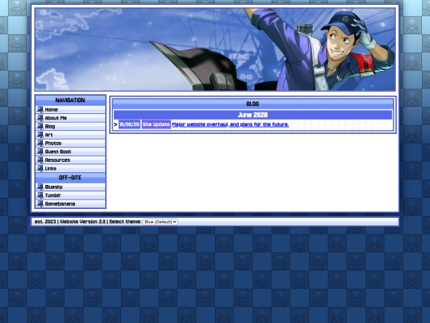Read the 'Major website overhaul' blog post
This screenshot has width=430, height=323.
click(230, 124)
